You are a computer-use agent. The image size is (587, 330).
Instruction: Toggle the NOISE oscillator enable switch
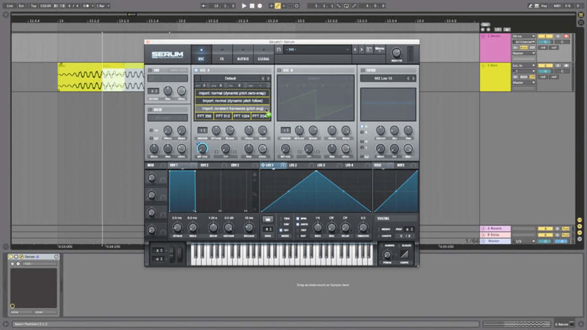150,109
